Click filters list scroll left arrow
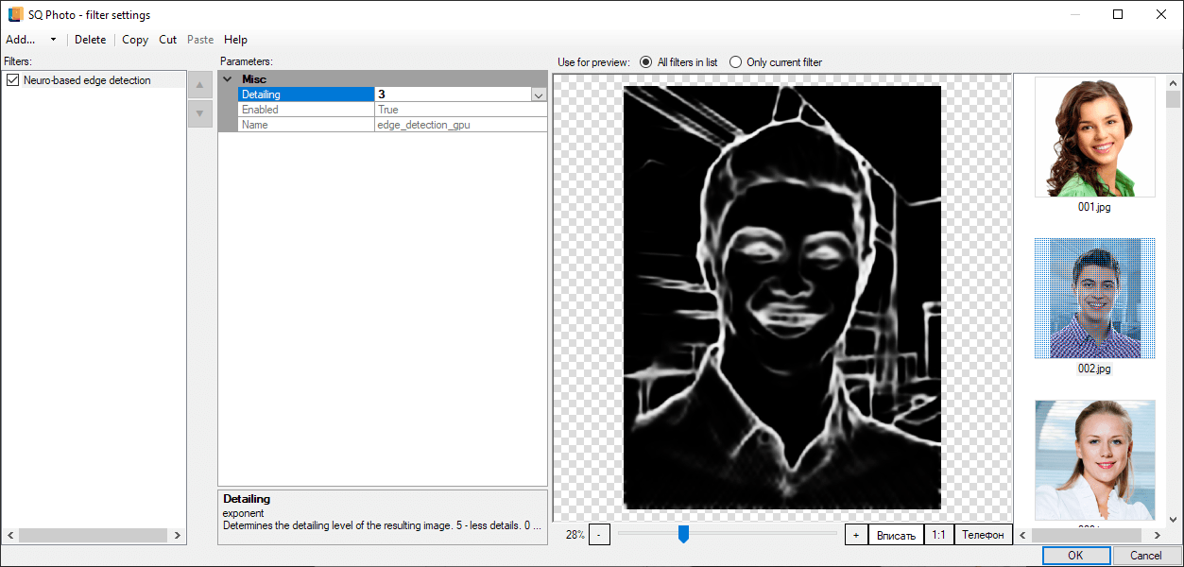The image size is (1184, 567). 10,535
